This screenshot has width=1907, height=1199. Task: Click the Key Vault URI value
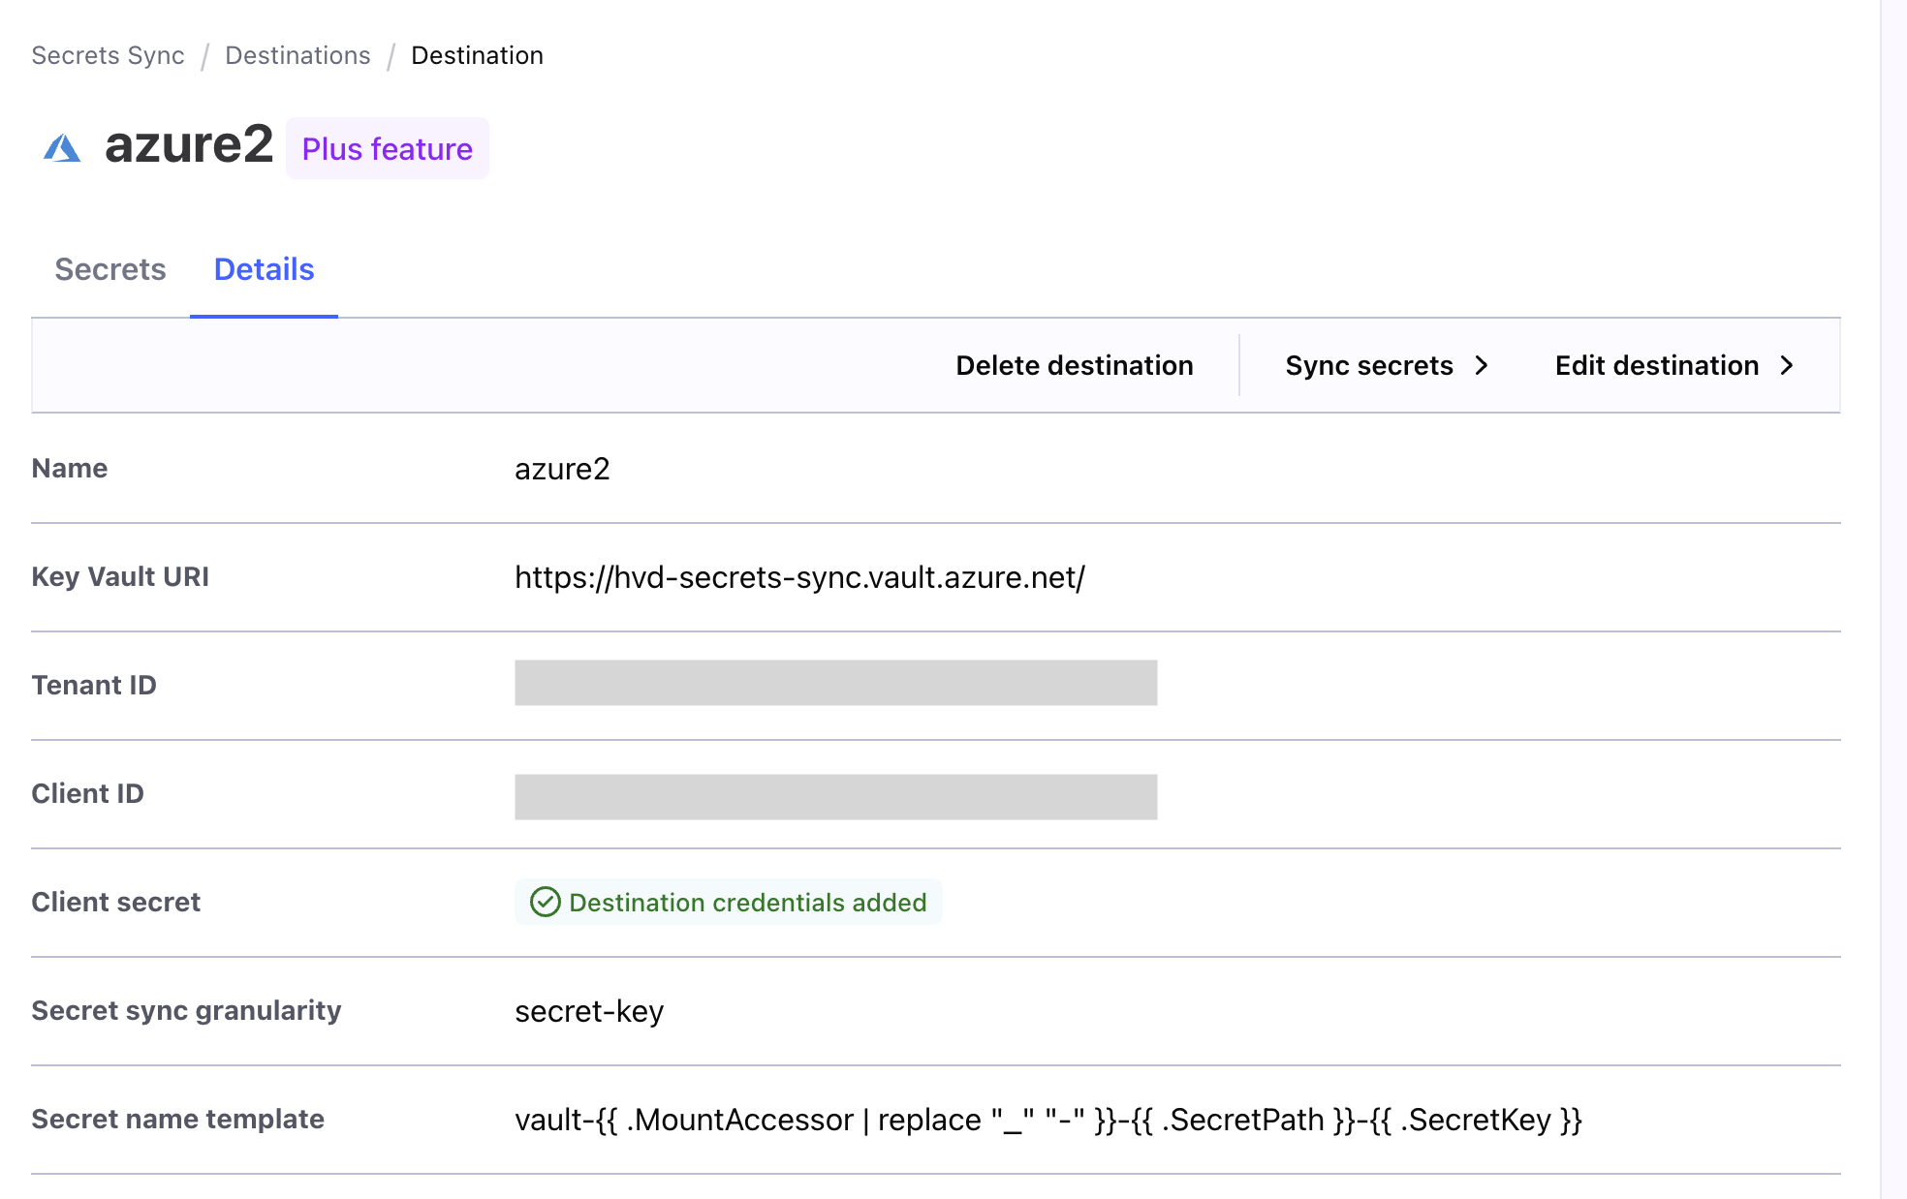click(799, 577)
